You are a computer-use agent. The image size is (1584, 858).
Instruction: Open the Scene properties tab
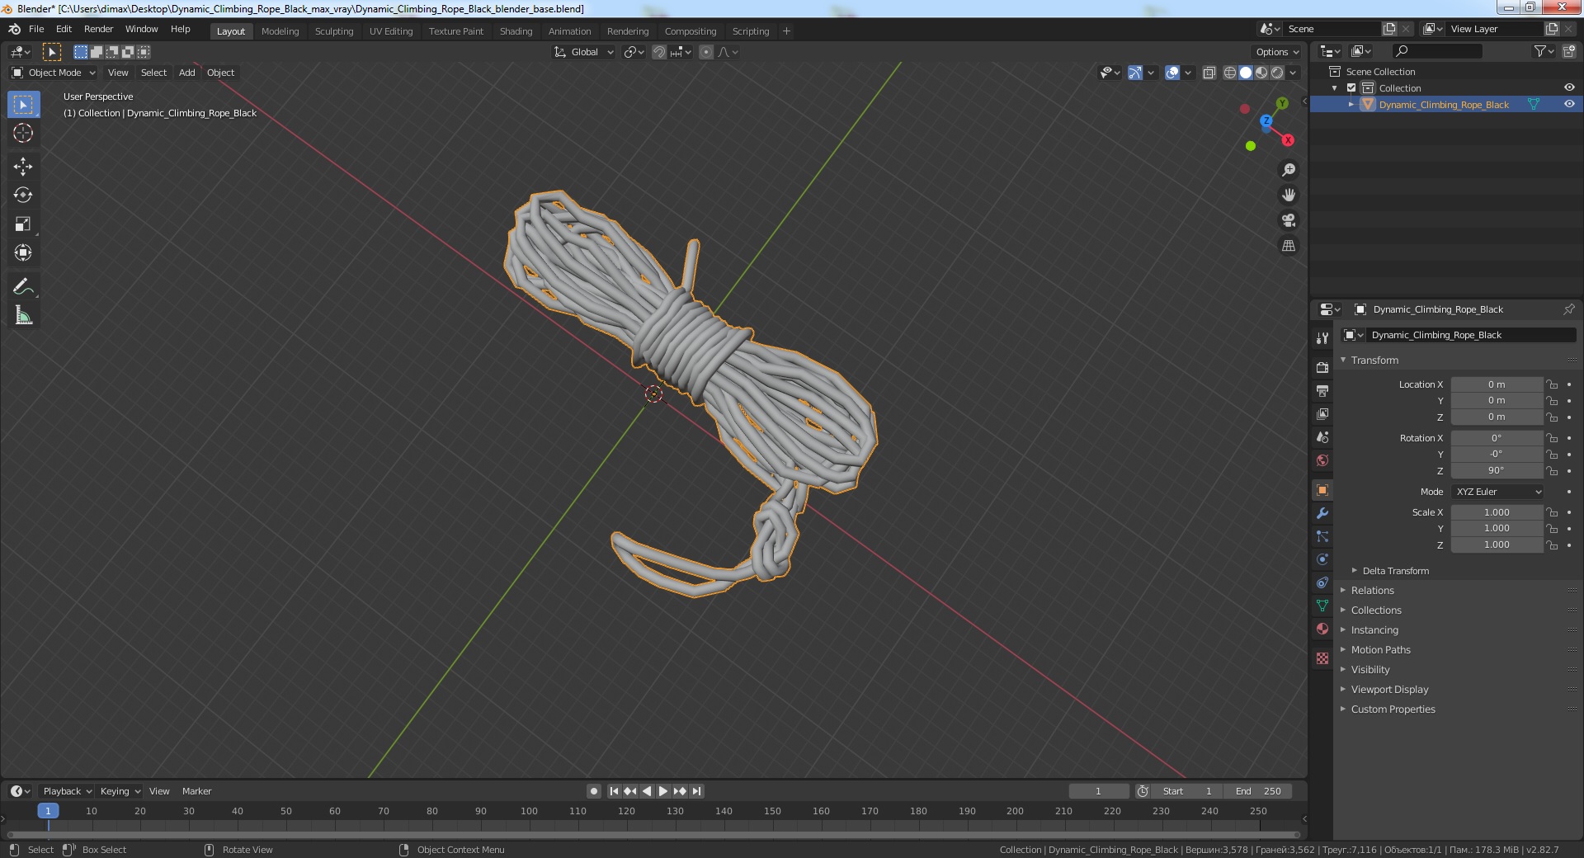point(1322,436)
